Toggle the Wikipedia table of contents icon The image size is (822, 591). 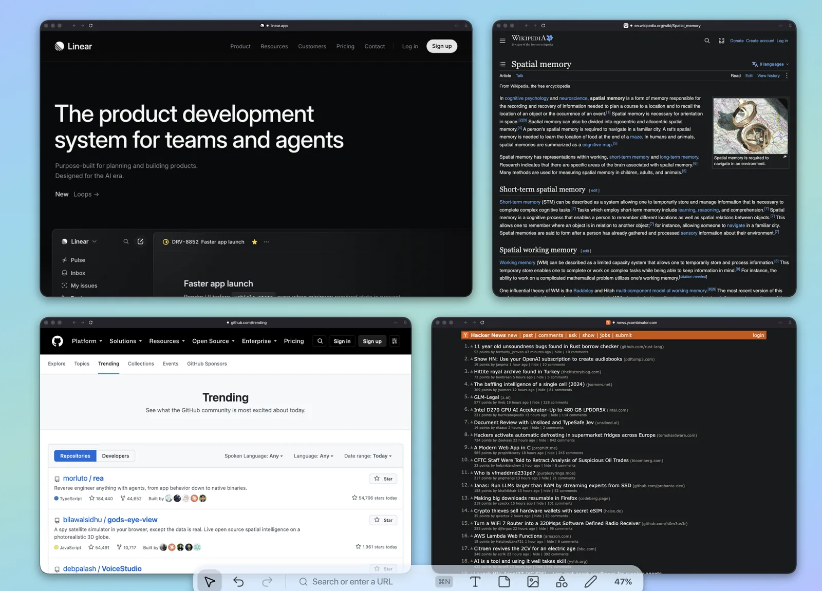click(502, 64)
